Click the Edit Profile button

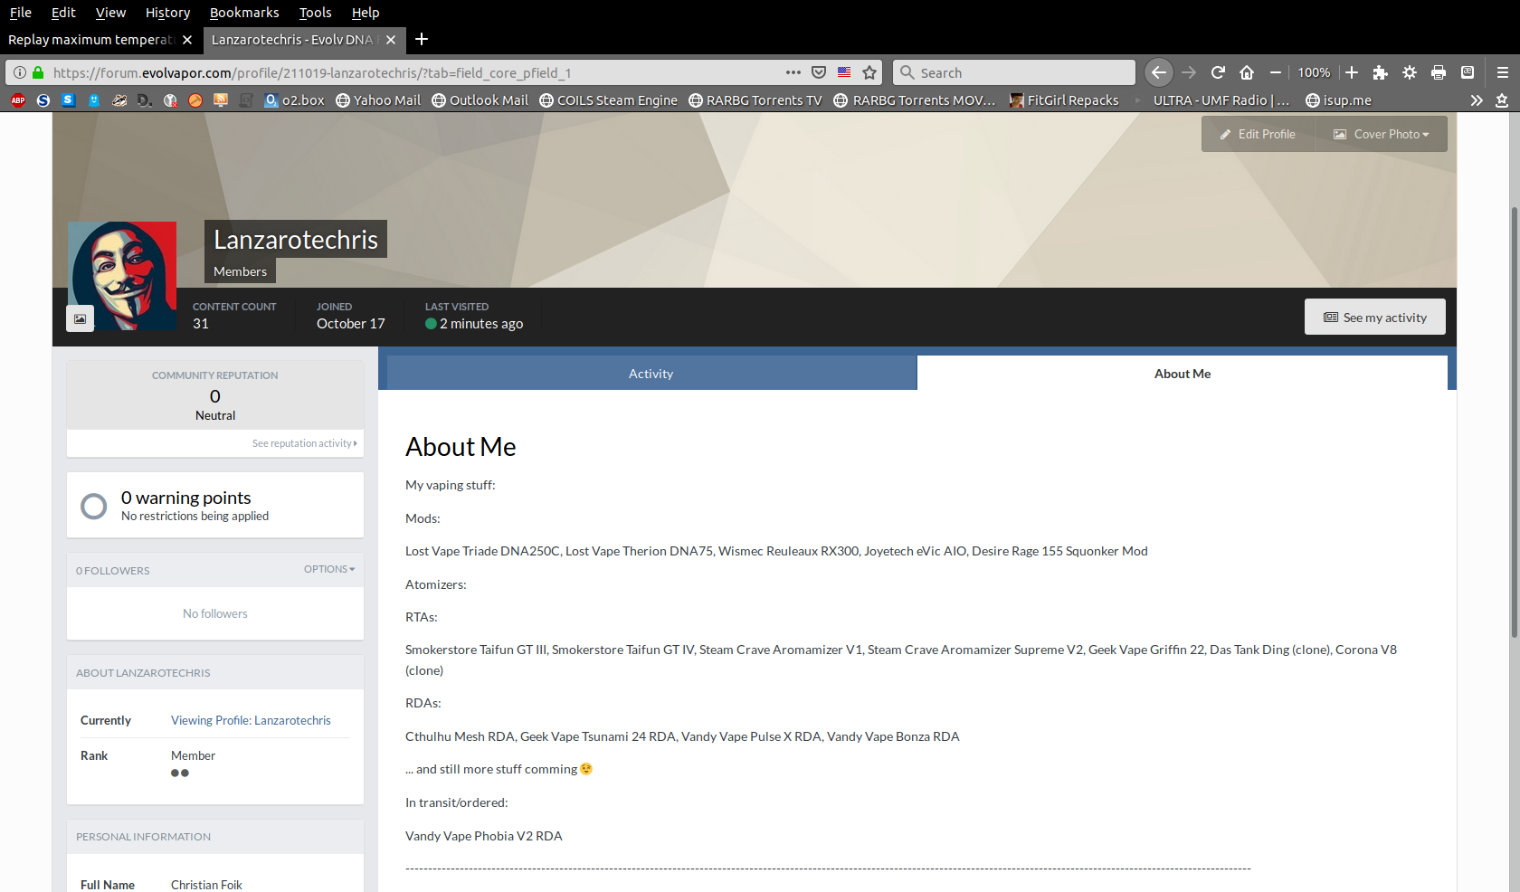click(1258, 134)
